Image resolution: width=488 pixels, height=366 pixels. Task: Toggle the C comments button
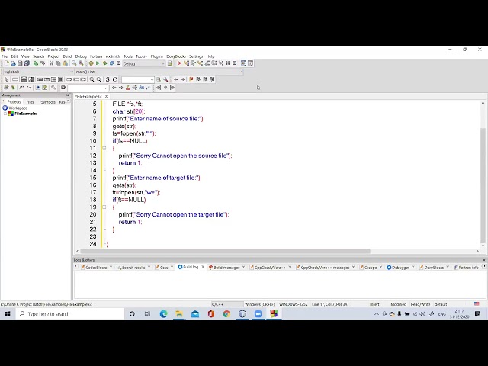(x=114, y=79)
